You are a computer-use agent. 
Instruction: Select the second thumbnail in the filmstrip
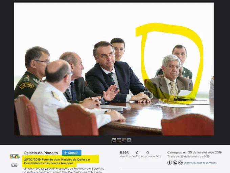tap(119, 140)
